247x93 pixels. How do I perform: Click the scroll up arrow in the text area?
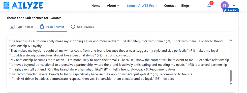coord(231,40)
